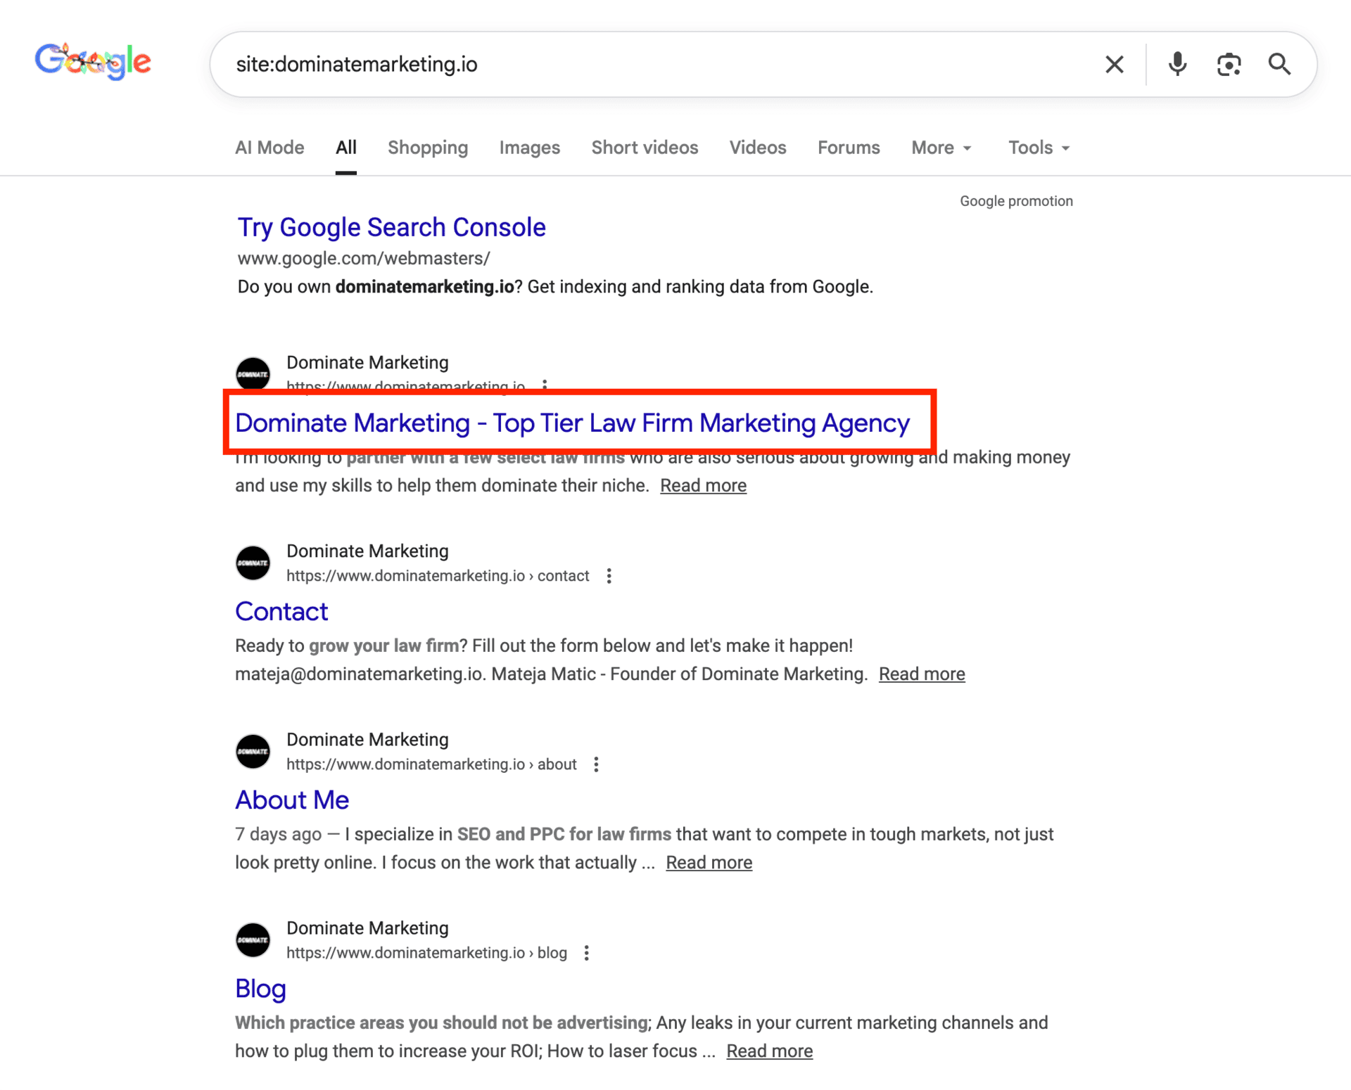Viewport: 1351px width, 1090px height.
Task: Click Read more under Blog snippet
Action: pyautogui.click(x=769, y=1051)
